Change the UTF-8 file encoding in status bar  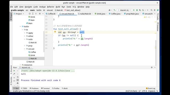point(144,91)
